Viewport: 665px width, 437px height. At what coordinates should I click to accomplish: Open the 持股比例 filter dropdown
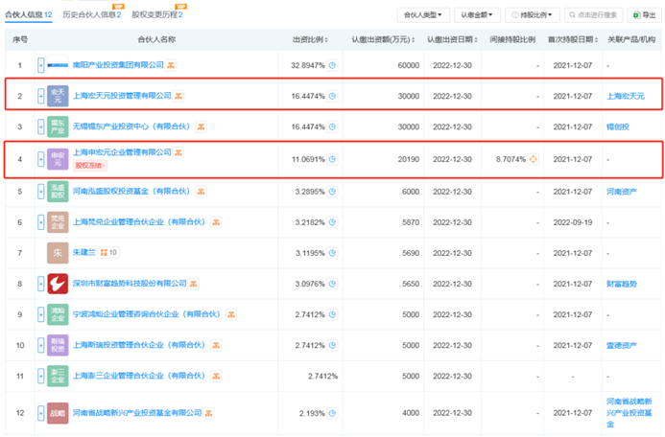coord(533,14)
